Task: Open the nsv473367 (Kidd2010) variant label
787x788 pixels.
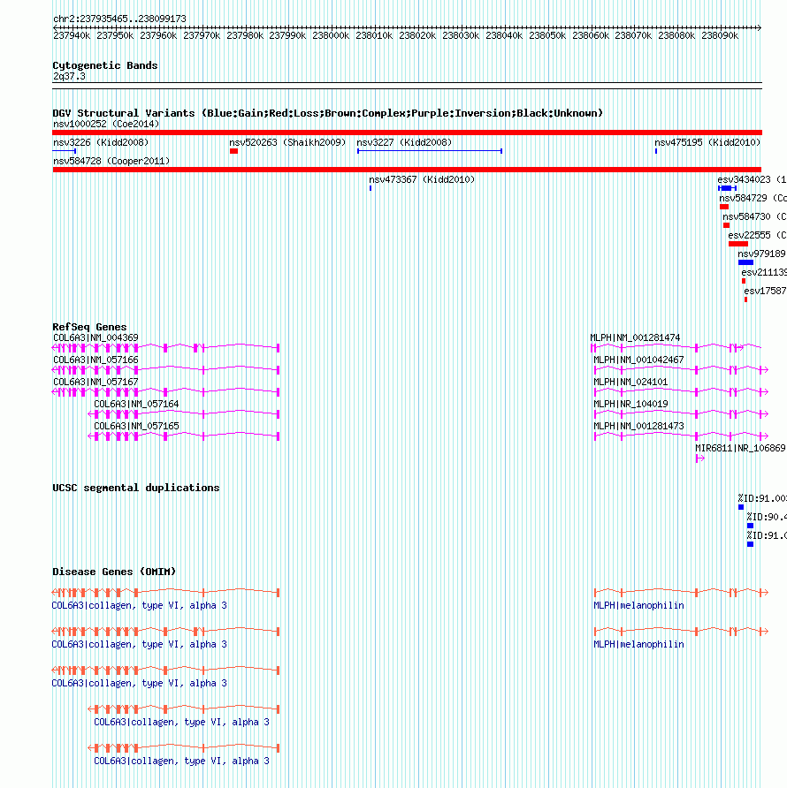Action: pyautogui.click(x=422, y=180)
